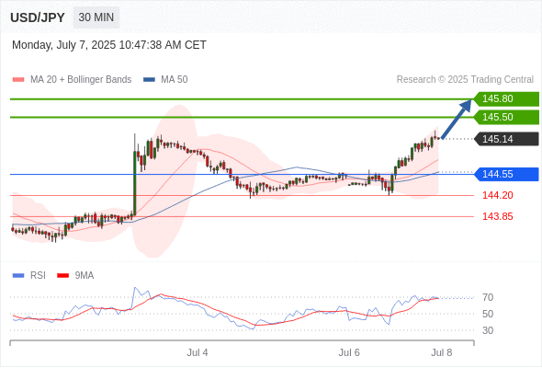Screen dimensions: 542x368
Task: Click the USD/JPY pair title
Action: [38, 17]
